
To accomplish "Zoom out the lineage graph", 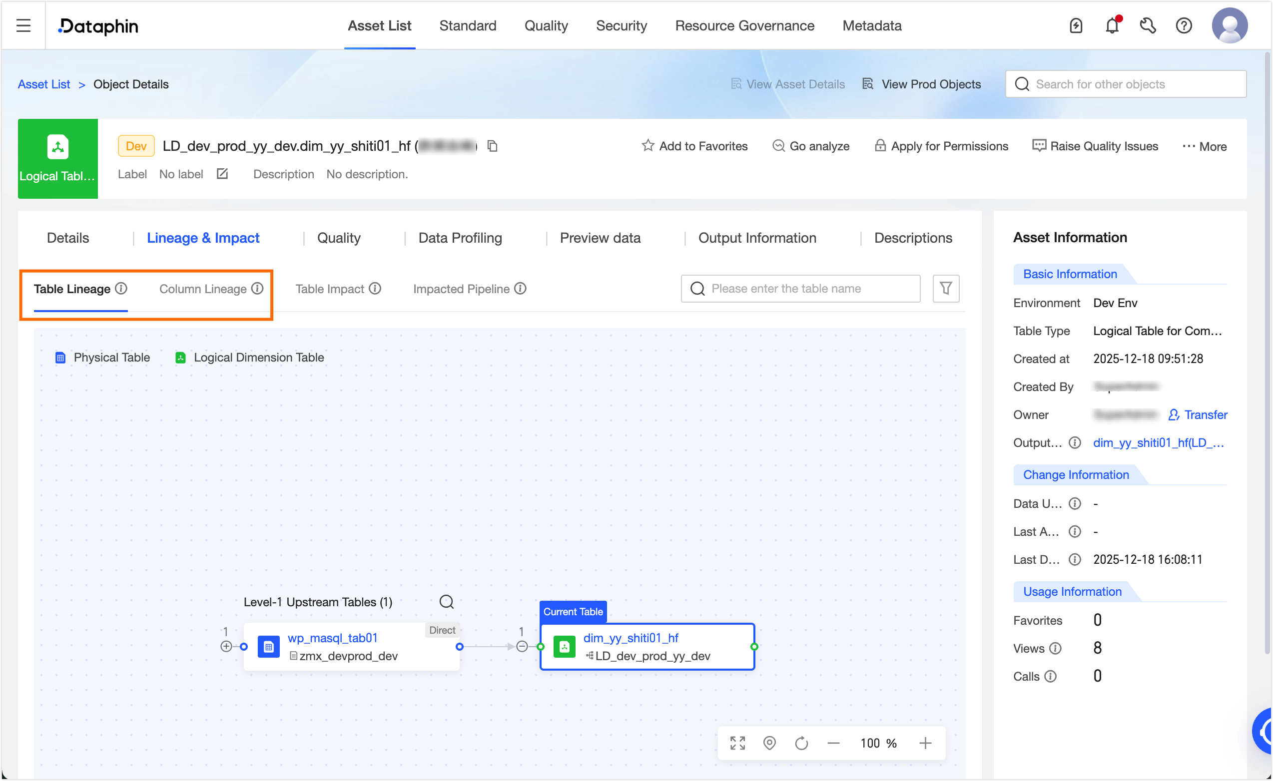I will coord(833,743).
